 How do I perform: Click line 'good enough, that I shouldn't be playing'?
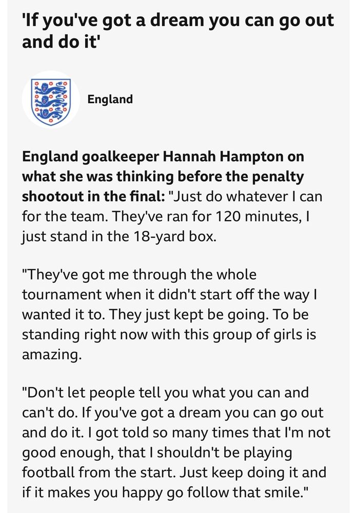(157, 453)
